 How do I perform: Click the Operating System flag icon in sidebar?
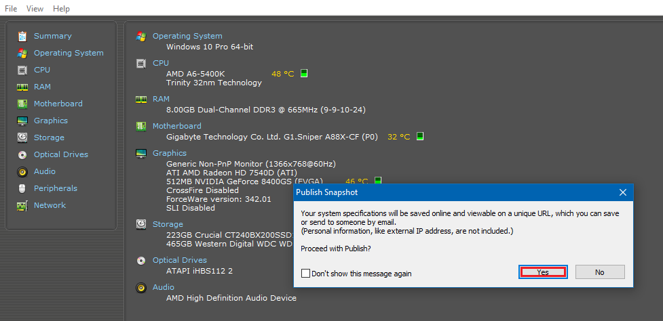(x=22, y=53)
